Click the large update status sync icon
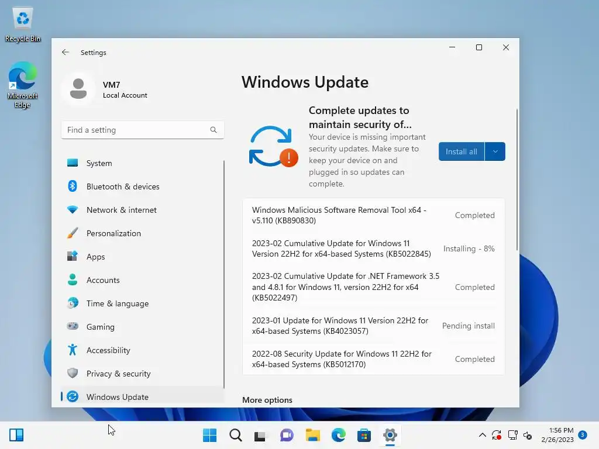Image resolution: width=599 pixels, height=449 pixels. [x=273, y=147]
